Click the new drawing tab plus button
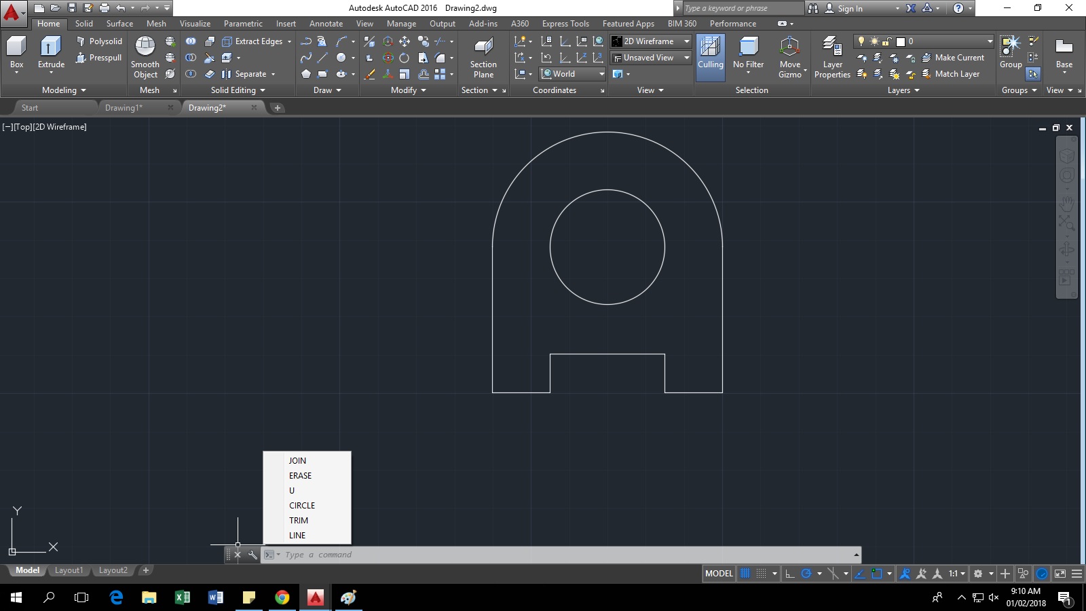This screenshot has width=1086, height=611. tap(277, 108)
